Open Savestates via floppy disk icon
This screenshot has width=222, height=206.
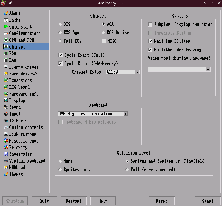6,154
